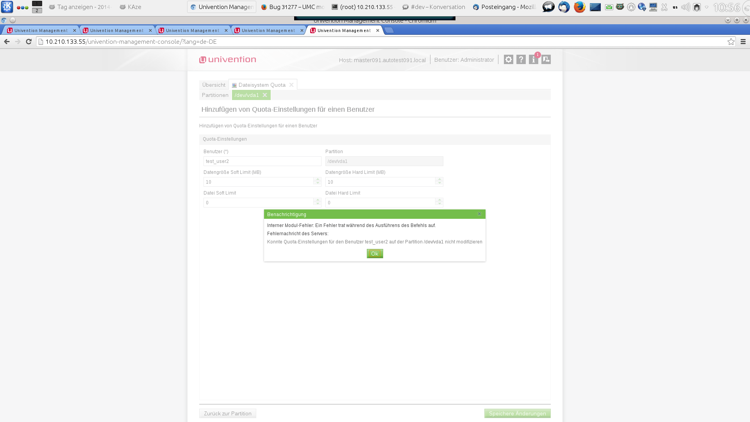This screenshot has height=422, width=750.
Task: Dismiss the Benachrichtigung dialog with the X
Action: click(x=479, y=214)
